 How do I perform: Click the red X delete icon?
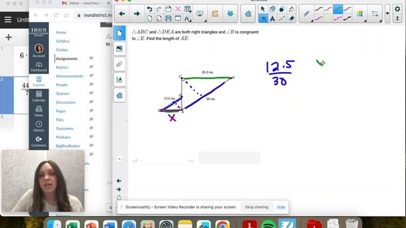tap(178, 9)
